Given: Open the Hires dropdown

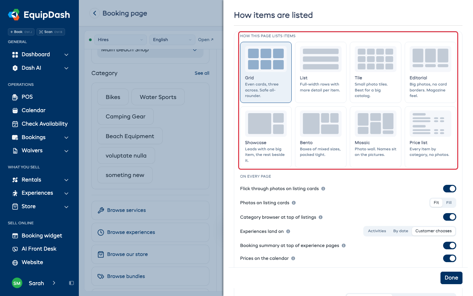Looking at the screenshot, I should 121,40.
